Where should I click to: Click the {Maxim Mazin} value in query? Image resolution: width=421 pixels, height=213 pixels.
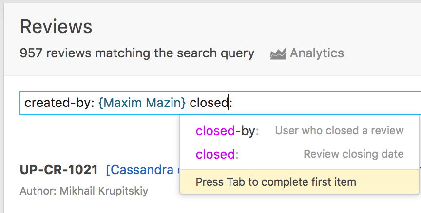(x=142, y=103)
